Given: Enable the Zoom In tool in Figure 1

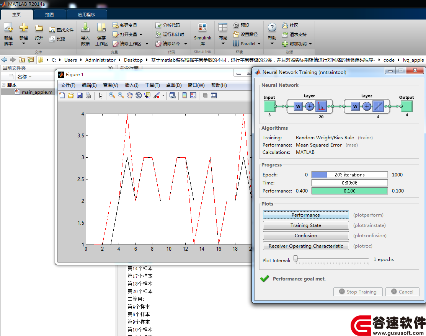Looking at the screenshot, I should click(112, 95).
